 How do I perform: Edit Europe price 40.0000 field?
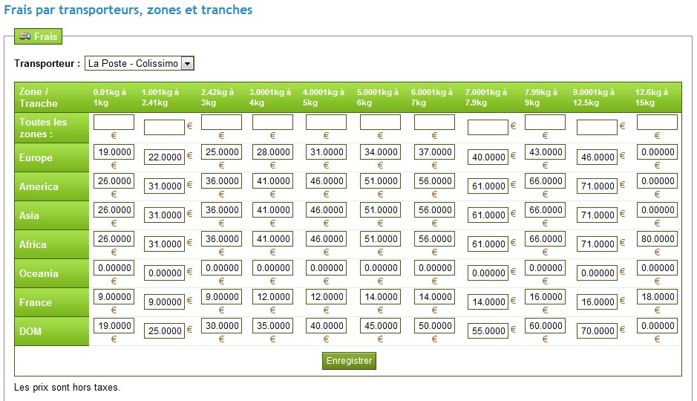[x=488, y=157]
